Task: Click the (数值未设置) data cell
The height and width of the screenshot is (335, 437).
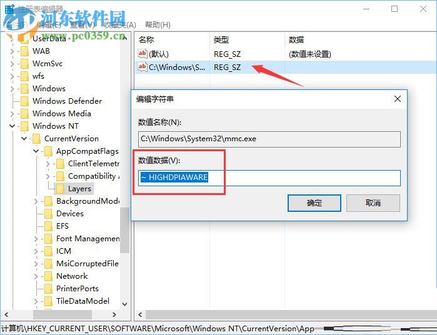Action: [x=310, y=54]
